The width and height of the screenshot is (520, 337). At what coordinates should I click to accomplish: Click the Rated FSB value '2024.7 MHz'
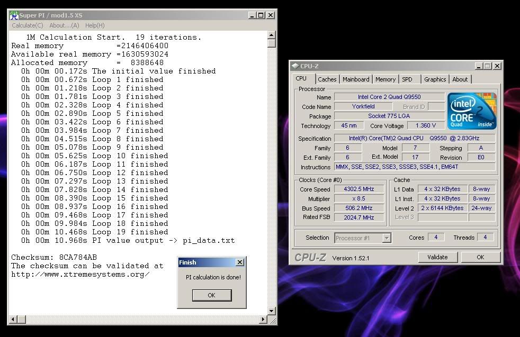359,217
